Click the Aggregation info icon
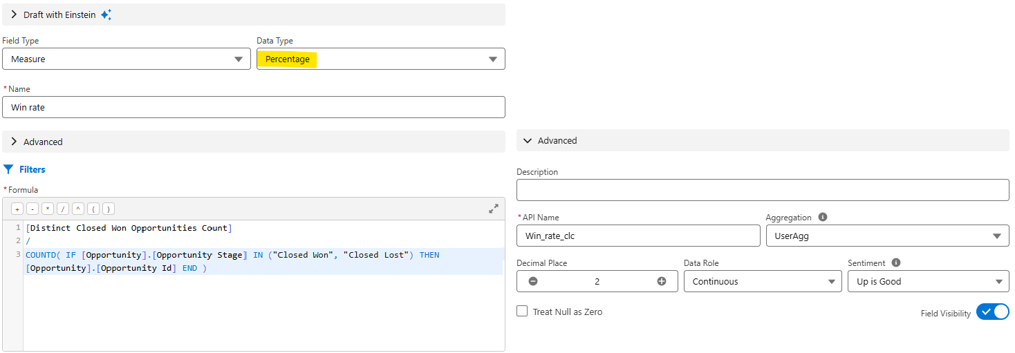 coord(822,217)
